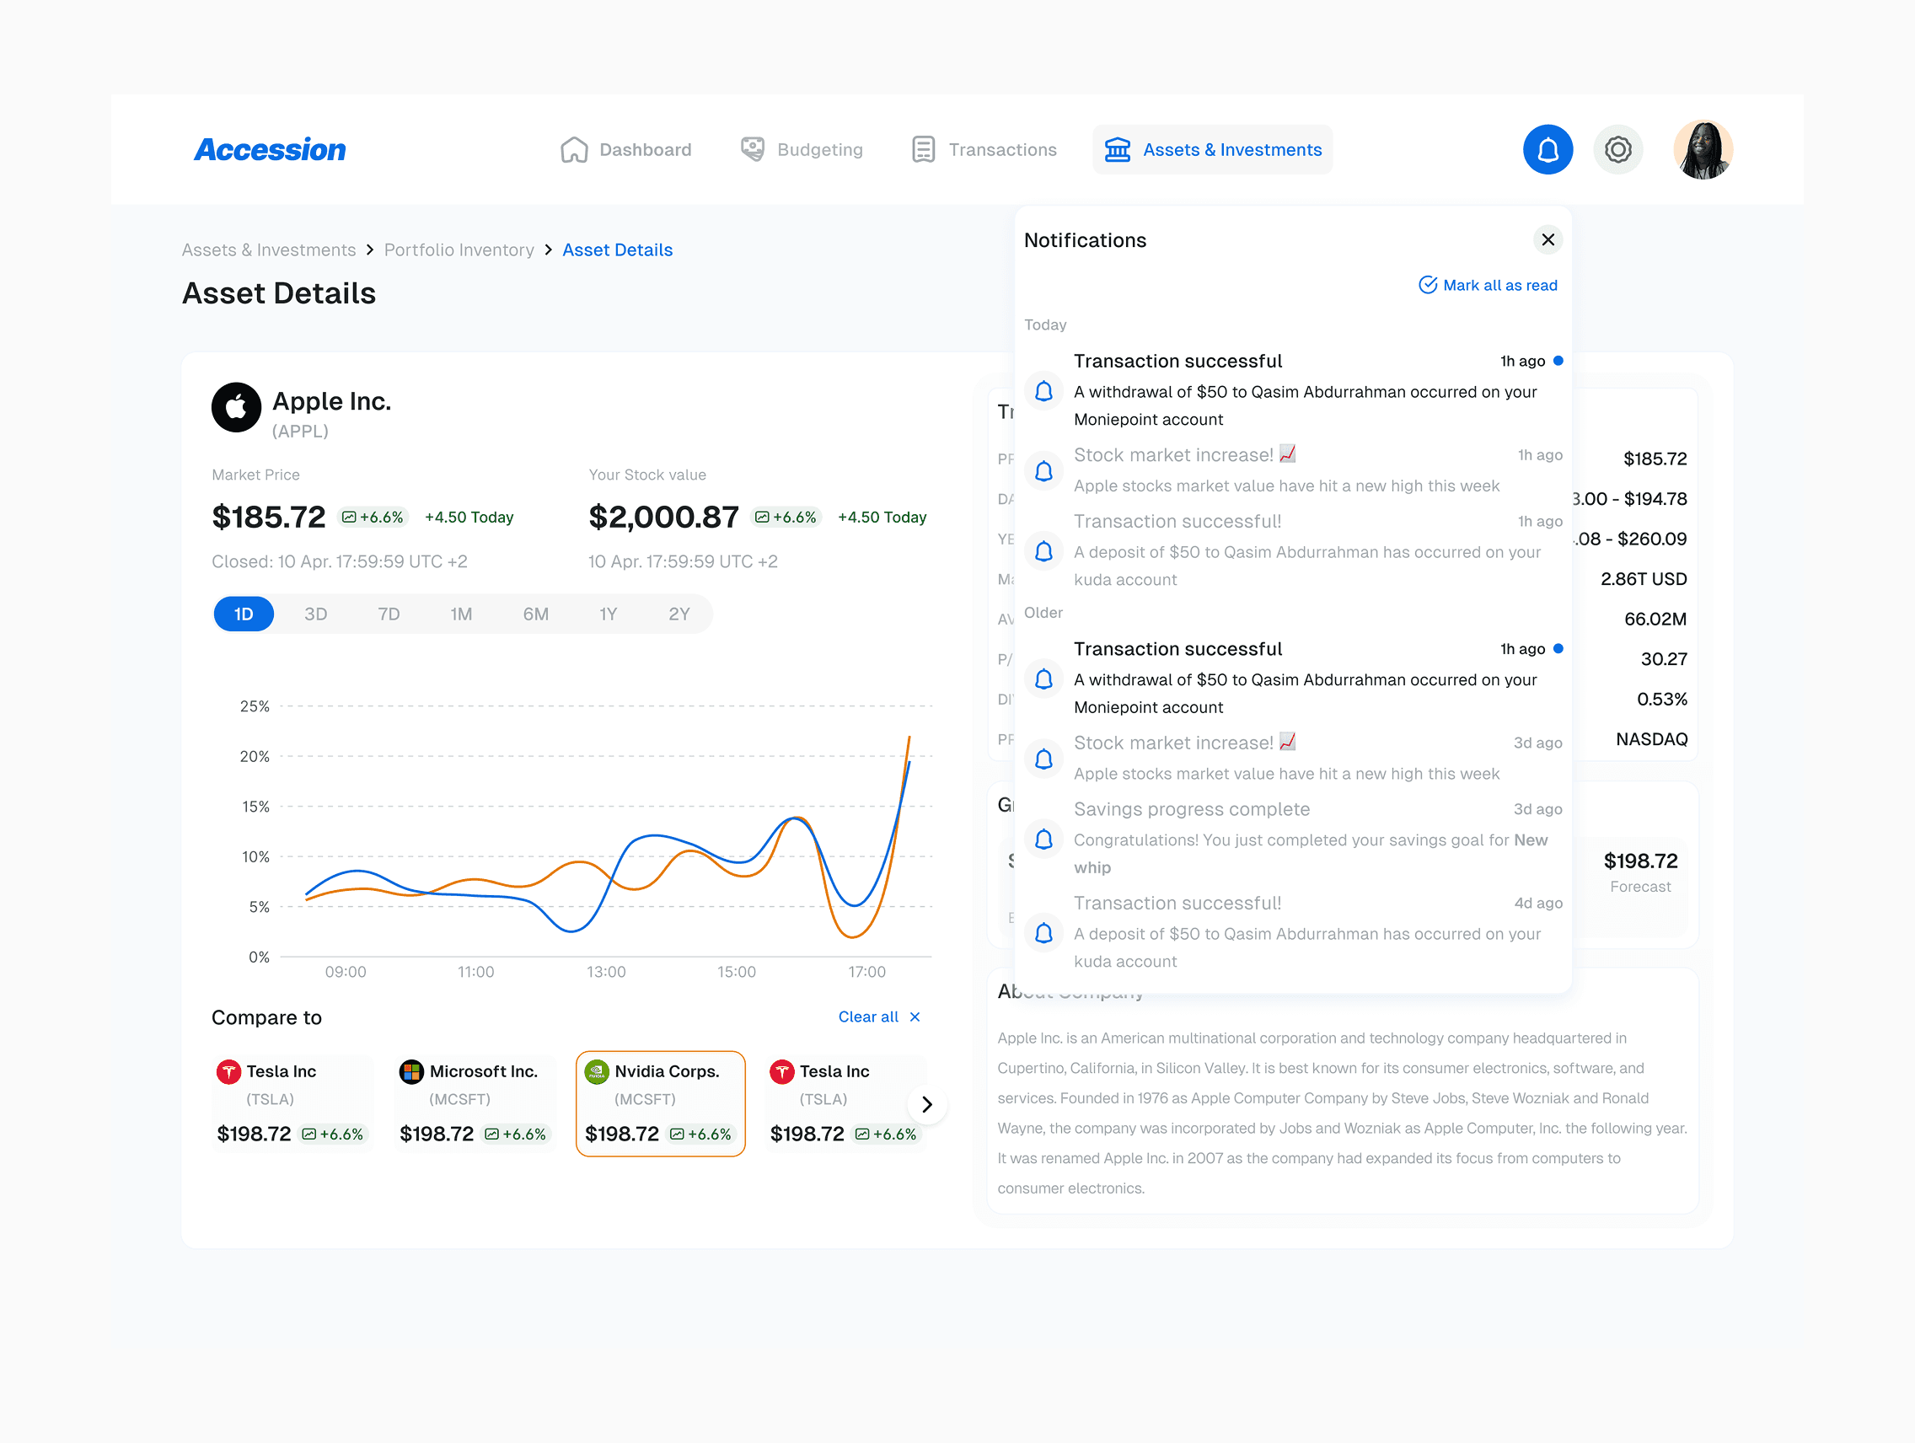Image resolution: width=1915 pixels, height=1443 pixels.
Task: Open the Budgeting navigation item
Action: coord(802,150)
